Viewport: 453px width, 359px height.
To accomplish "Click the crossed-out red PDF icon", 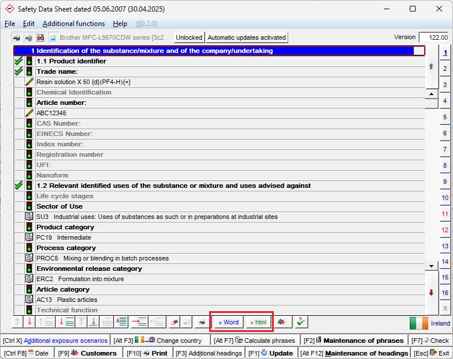I will (40, 37).
